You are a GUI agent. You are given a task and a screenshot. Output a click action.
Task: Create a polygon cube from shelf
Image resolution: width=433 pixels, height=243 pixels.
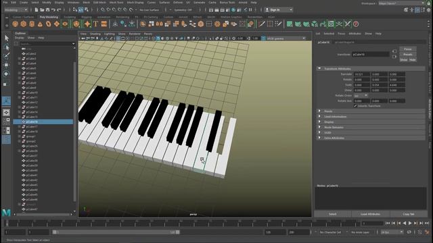[x=24, y=24]
